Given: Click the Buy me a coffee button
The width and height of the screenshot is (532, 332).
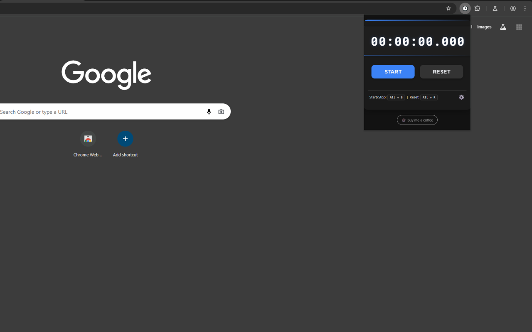Looking at the screenshot, I should (x=417, y=120).
